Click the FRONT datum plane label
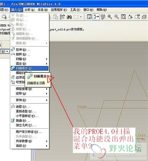The width and height of the screenshot is (148, 161). pyautogui.click(x=82, y=107)
